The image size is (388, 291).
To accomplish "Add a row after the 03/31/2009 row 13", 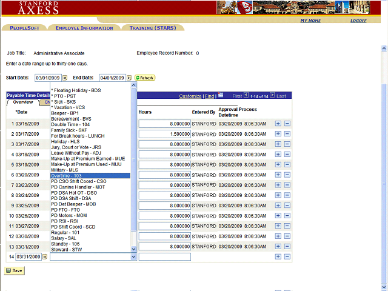I will [278, 247].
